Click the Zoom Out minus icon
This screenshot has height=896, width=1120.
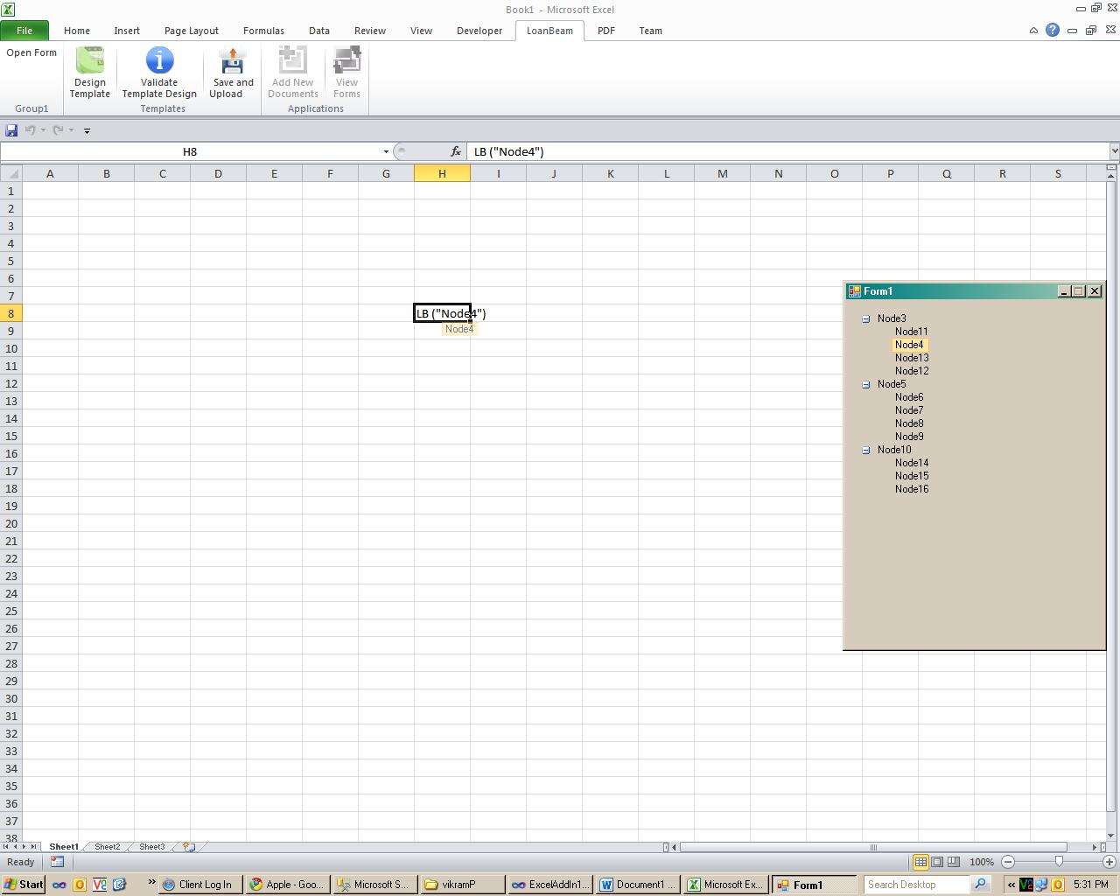coord(1008,862)
